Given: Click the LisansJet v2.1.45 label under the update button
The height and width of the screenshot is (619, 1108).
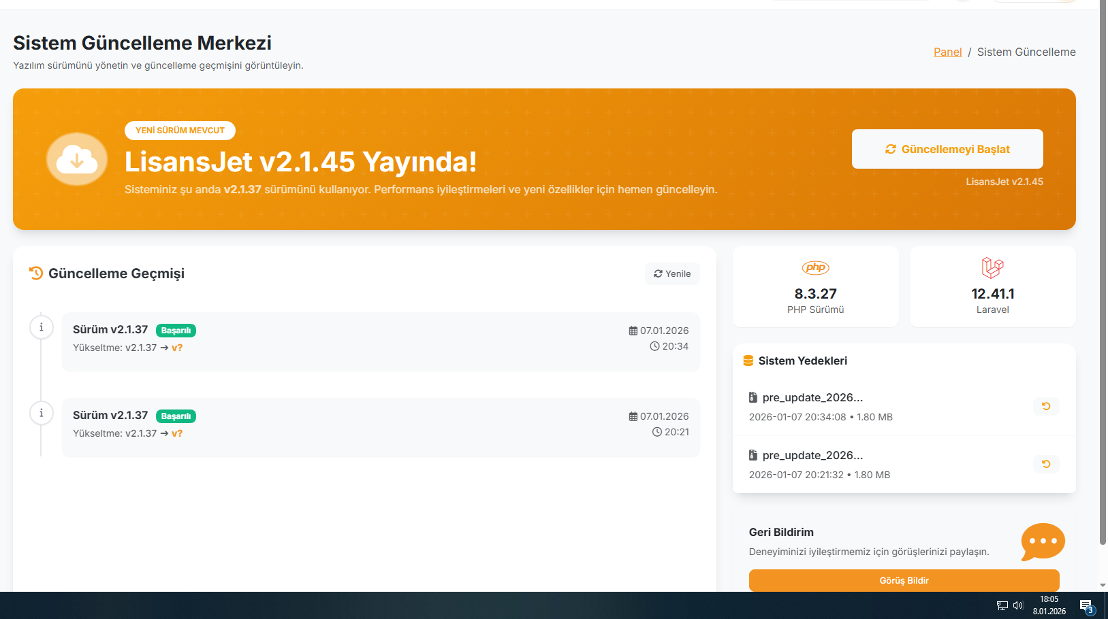Looking at the screenshot, I should (x=1004, y=182).
